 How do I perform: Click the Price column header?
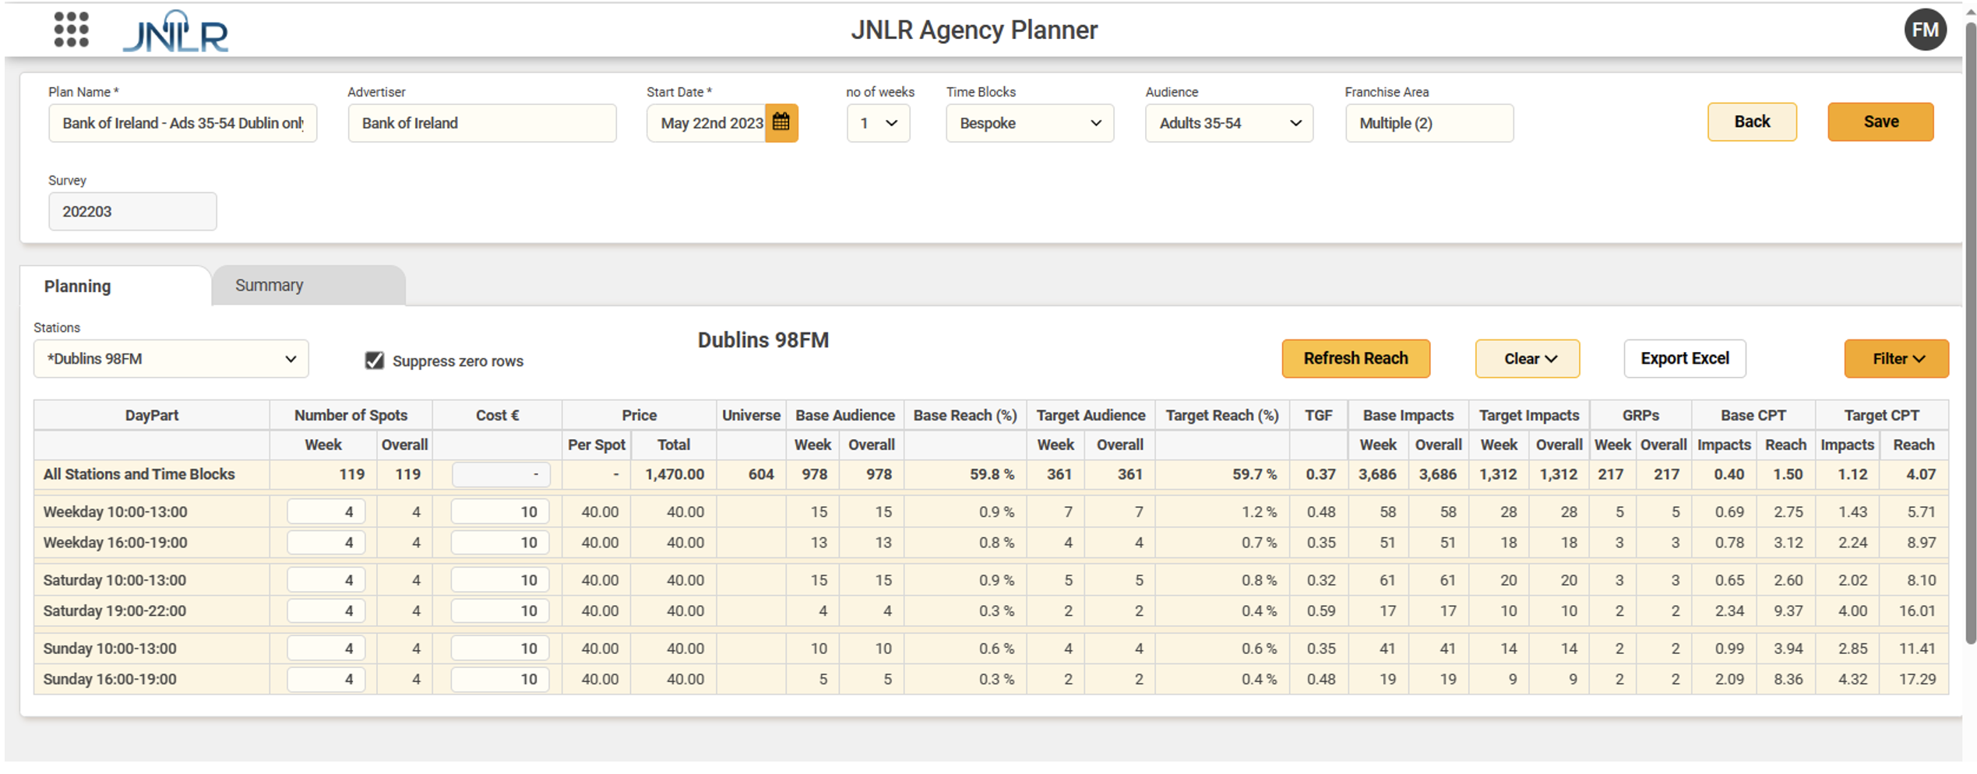click(639, 415)
